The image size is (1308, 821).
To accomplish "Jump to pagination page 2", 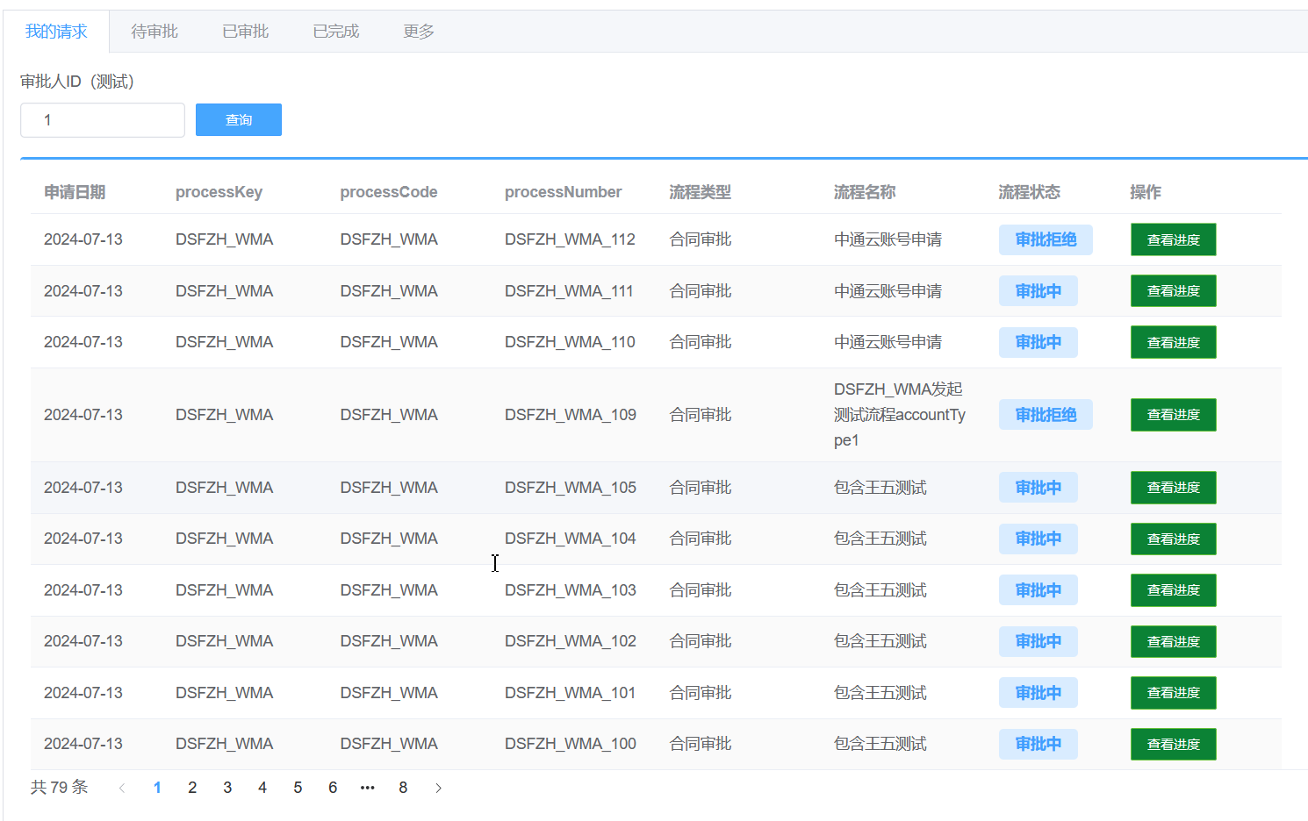I will point(192,788).
